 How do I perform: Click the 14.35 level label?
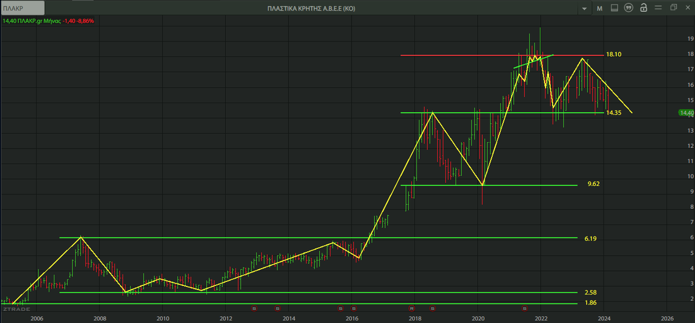[x=613, y=113]
